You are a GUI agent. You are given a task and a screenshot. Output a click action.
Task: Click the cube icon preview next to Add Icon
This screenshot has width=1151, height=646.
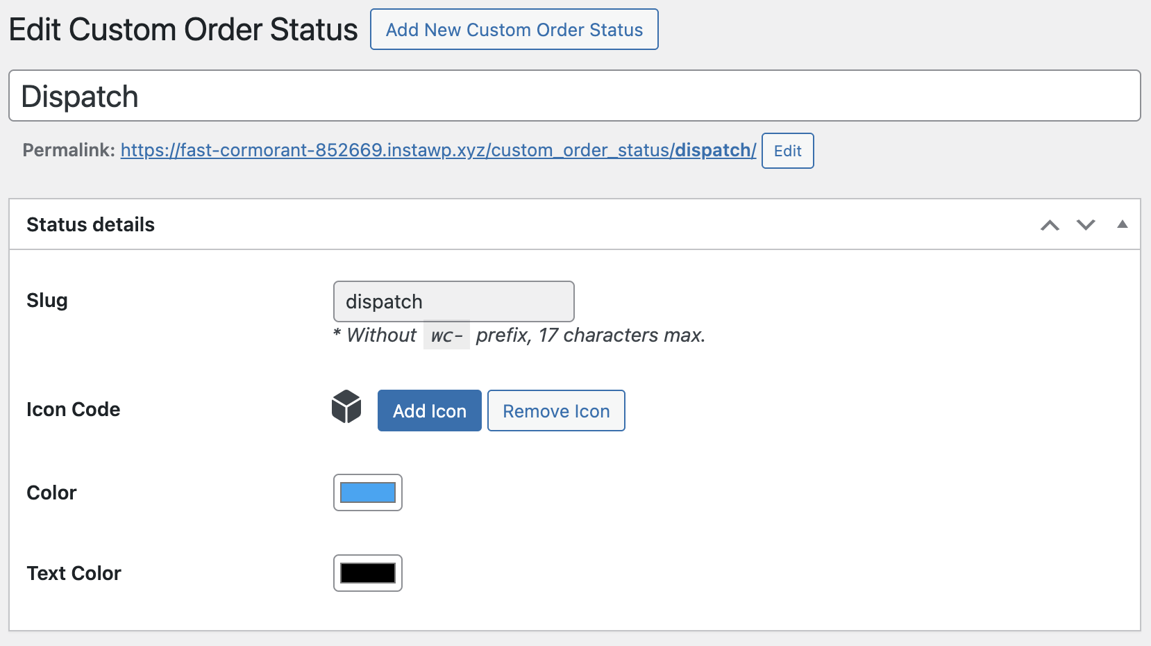click(346, 407)
